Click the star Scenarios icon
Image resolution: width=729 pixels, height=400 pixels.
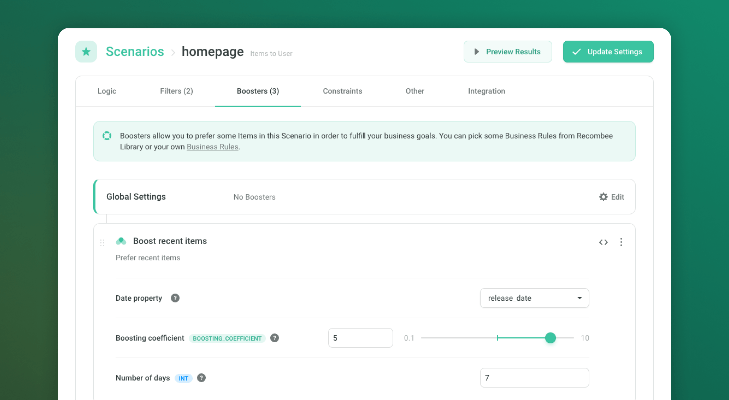coord(86,52)
